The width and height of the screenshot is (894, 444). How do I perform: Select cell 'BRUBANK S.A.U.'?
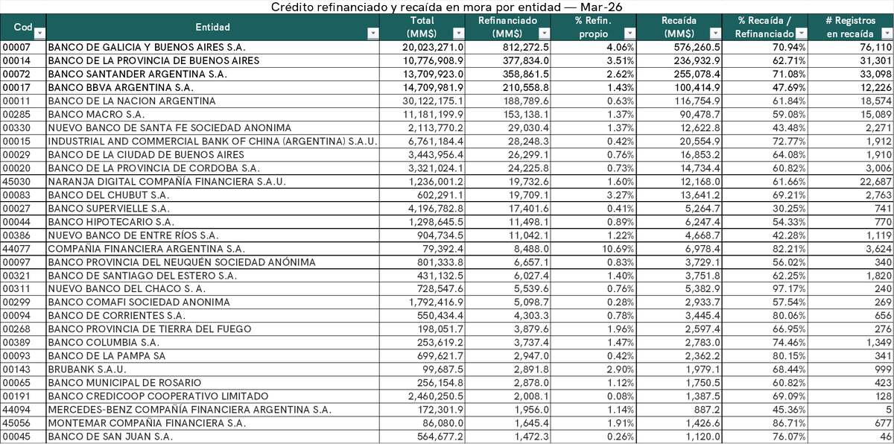tap(213, 370)
